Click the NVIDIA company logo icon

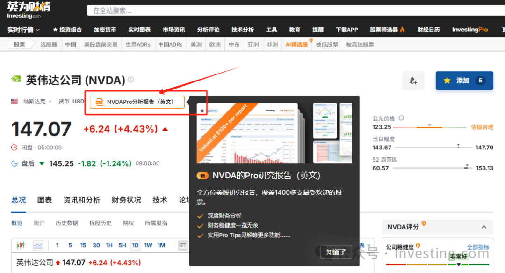pyautogui.click(x=16, y=79)
